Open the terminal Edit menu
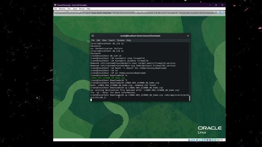 point(98,40)
